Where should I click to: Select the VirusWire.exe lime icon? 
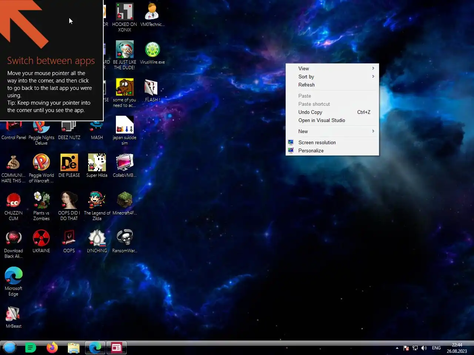152,53
